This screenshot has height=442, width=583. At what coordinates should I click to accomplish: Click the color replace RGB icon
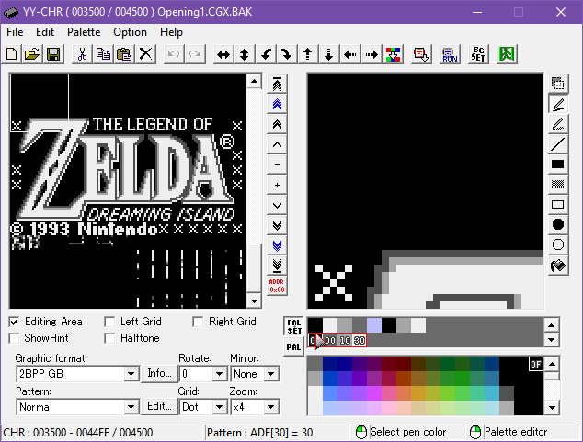coord(393,54)
